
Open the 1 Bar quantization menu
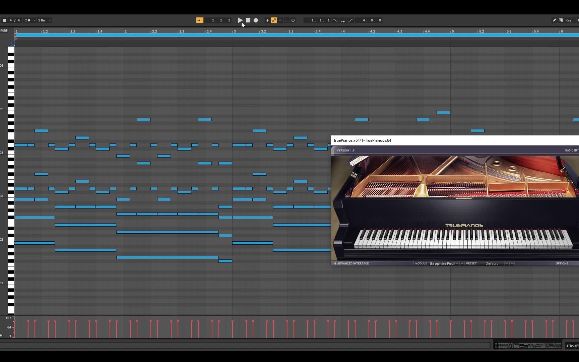[44, 20]
